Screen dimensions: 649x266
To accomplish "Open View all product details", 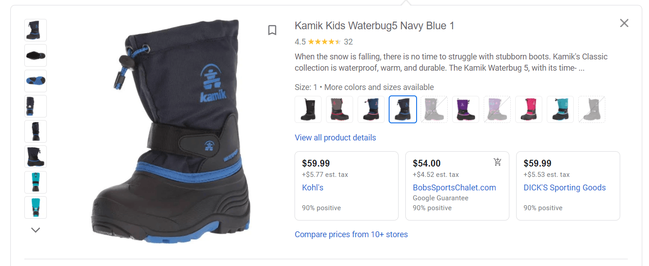I will tap(335, 137).
